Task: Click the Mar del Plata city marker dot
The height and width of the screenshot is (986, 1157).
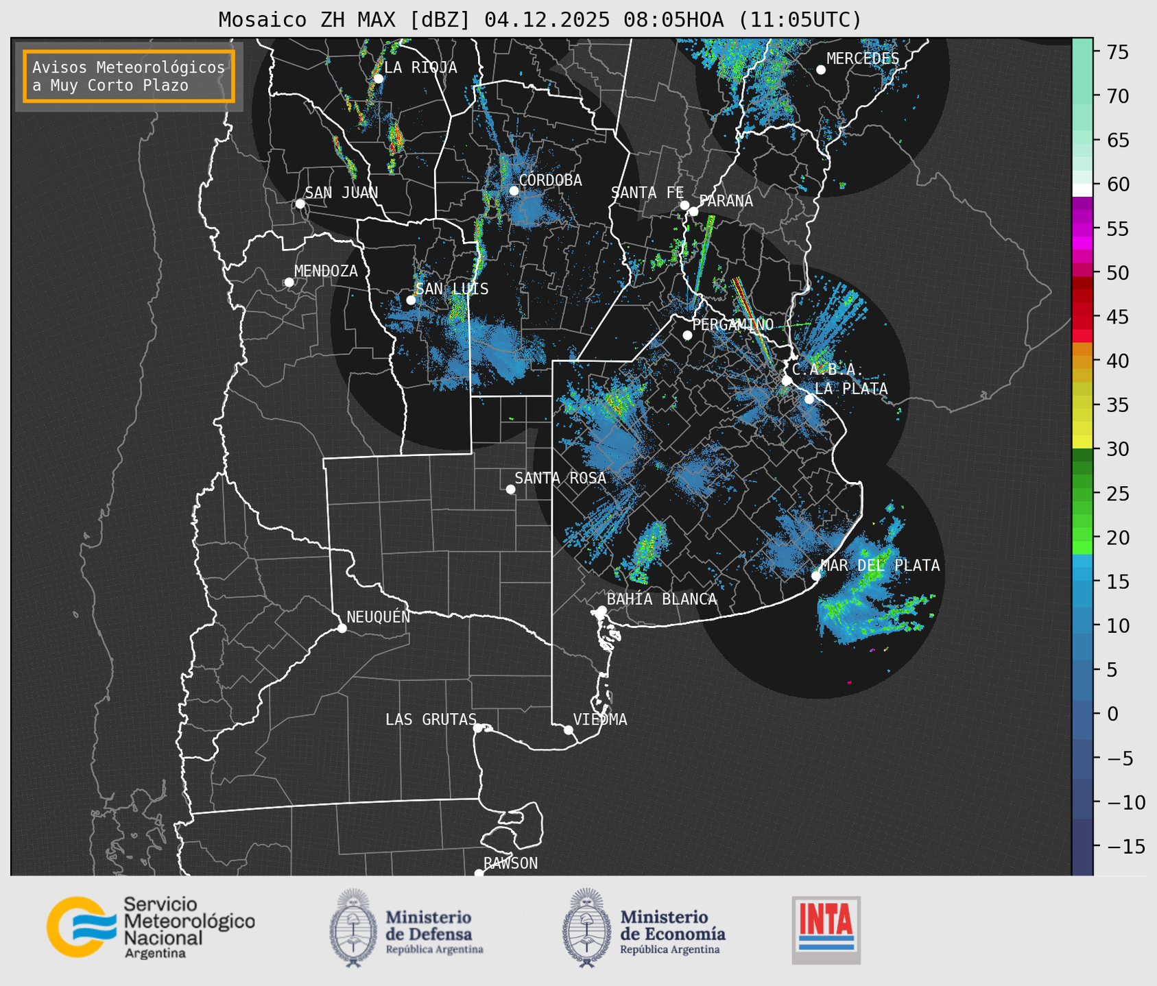Action: [816, 575]
